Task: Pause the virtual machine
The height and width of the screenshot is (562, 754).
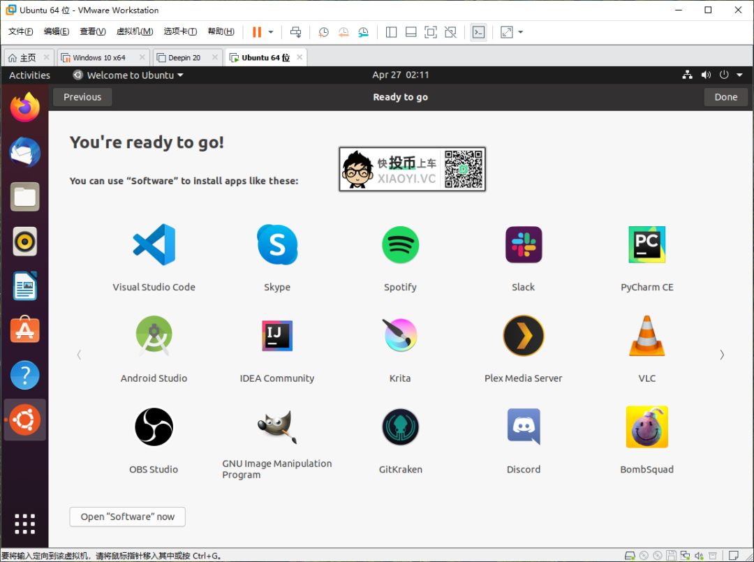Action: [x=257, y=32]
